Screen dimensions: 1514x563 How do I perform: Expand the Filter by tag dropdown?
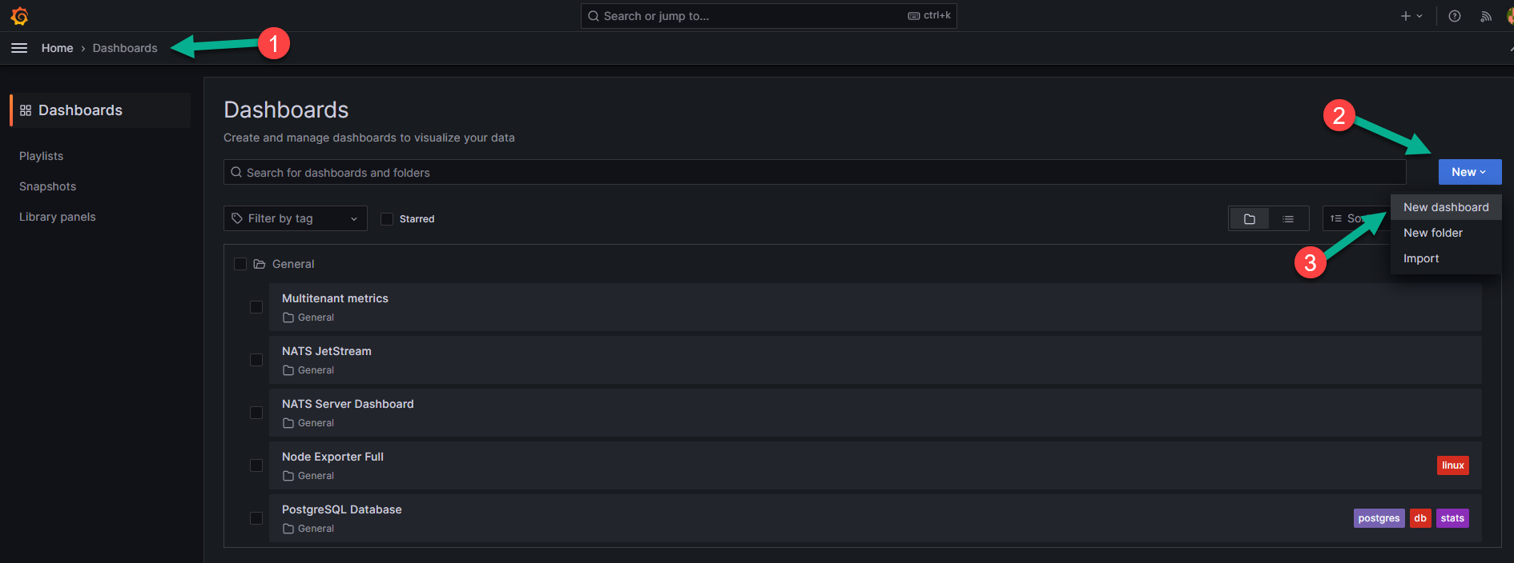tap(295, 218)
